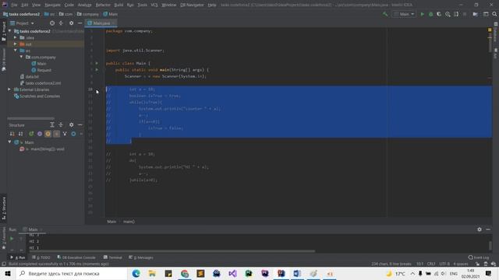Click the Search Everywhere magnifier icon

click(x=494, y=14)
